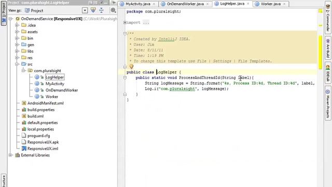Close the MyActivity.java tab
The image size is (332, 187).
pos(154,4)
